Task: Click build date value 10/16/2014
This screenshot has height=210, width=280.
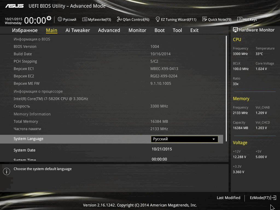Action: click(160, 54)
